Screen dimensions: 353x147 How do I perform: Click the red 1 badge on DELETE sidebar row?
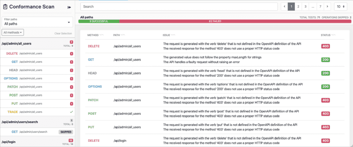click(72, 54)
